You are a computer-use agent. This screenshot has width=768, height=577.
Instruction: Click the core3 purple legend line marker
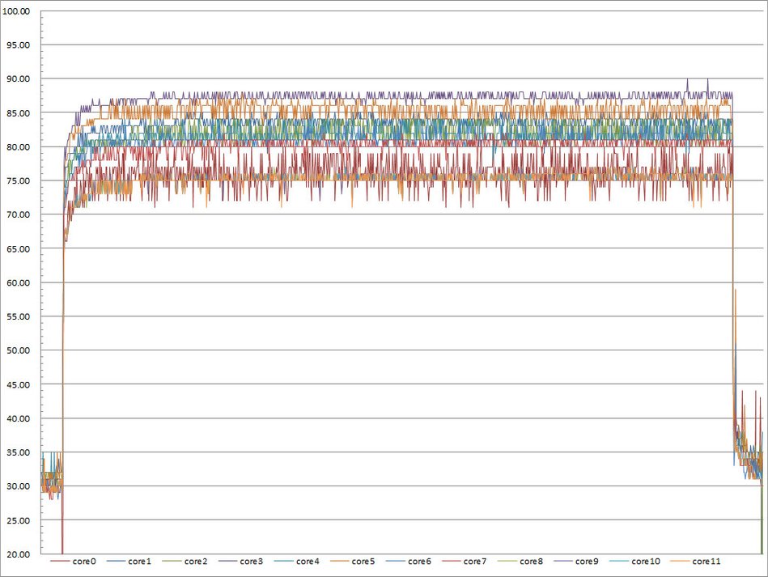pyautogui.click(x=227, y=562)
